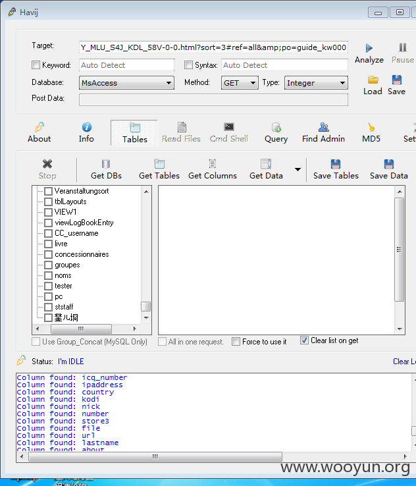Select log line Column found: ipaddress
This screenshot has width=416, height=486.
click(x=70, y=385)
